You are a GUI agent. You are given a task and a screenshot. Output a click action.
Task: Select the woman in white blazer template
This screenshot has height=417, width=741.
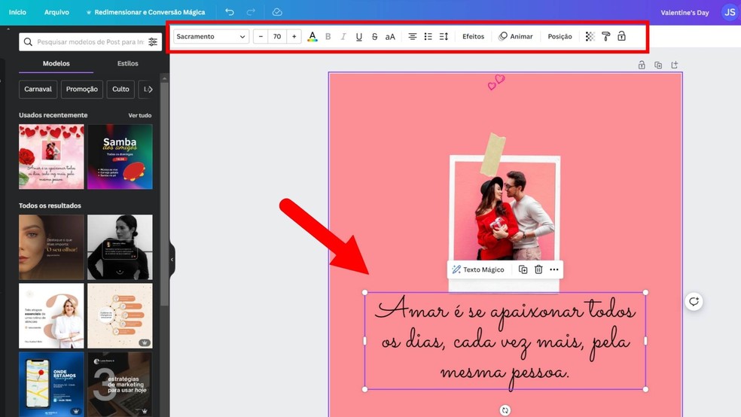pos(51,315)
